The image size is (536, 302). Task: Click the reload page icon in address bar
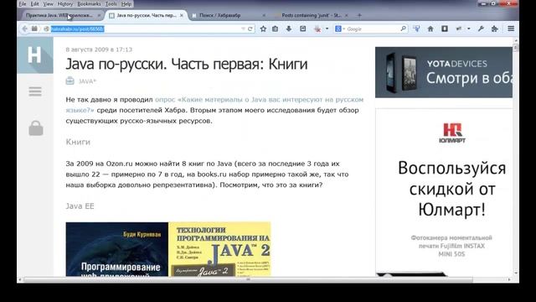coord(250,29)
